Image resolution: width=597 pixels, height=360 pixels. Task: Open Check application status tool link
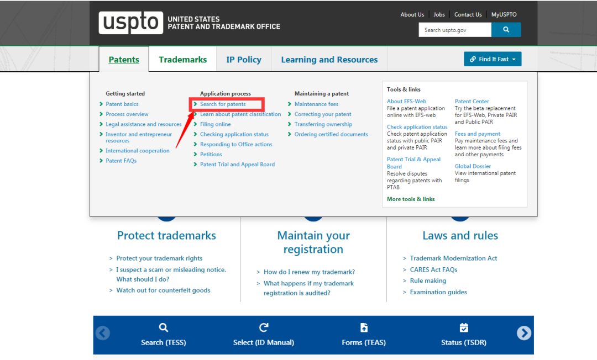[417, 126]
